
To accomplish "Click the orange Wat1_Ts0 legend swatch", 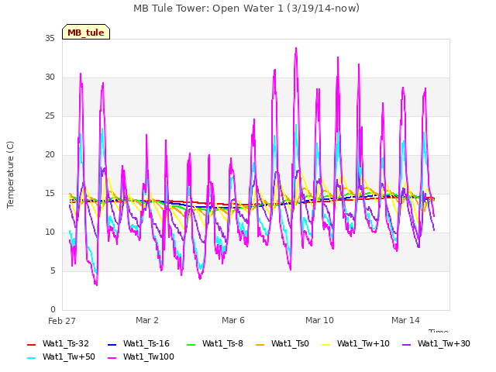I will pyautogui.click(x=260, y=344).
